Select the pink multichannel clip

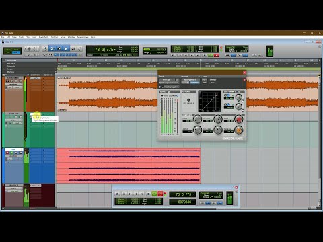click(129, 165)
